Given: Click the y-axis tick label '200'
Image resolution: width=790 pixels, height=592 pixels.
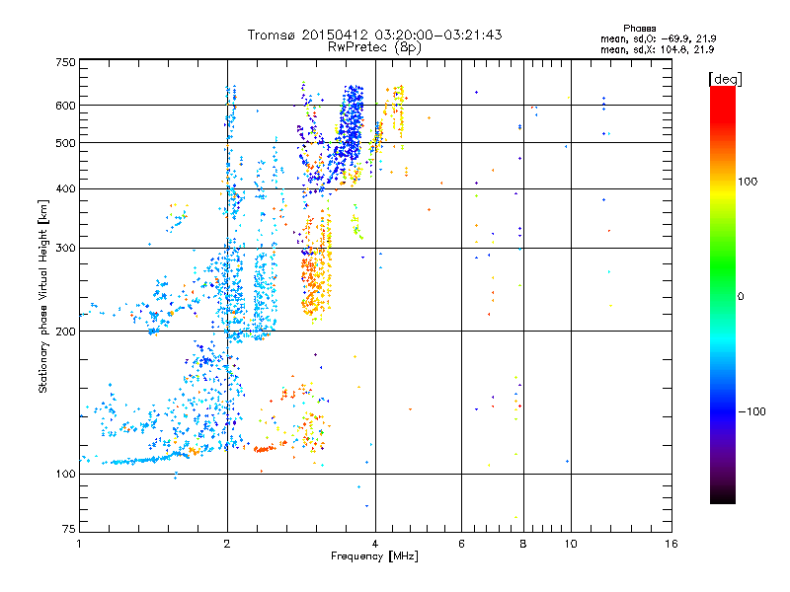Looking at the screenshot, I should pyautogui.click(x=65, y=332).
